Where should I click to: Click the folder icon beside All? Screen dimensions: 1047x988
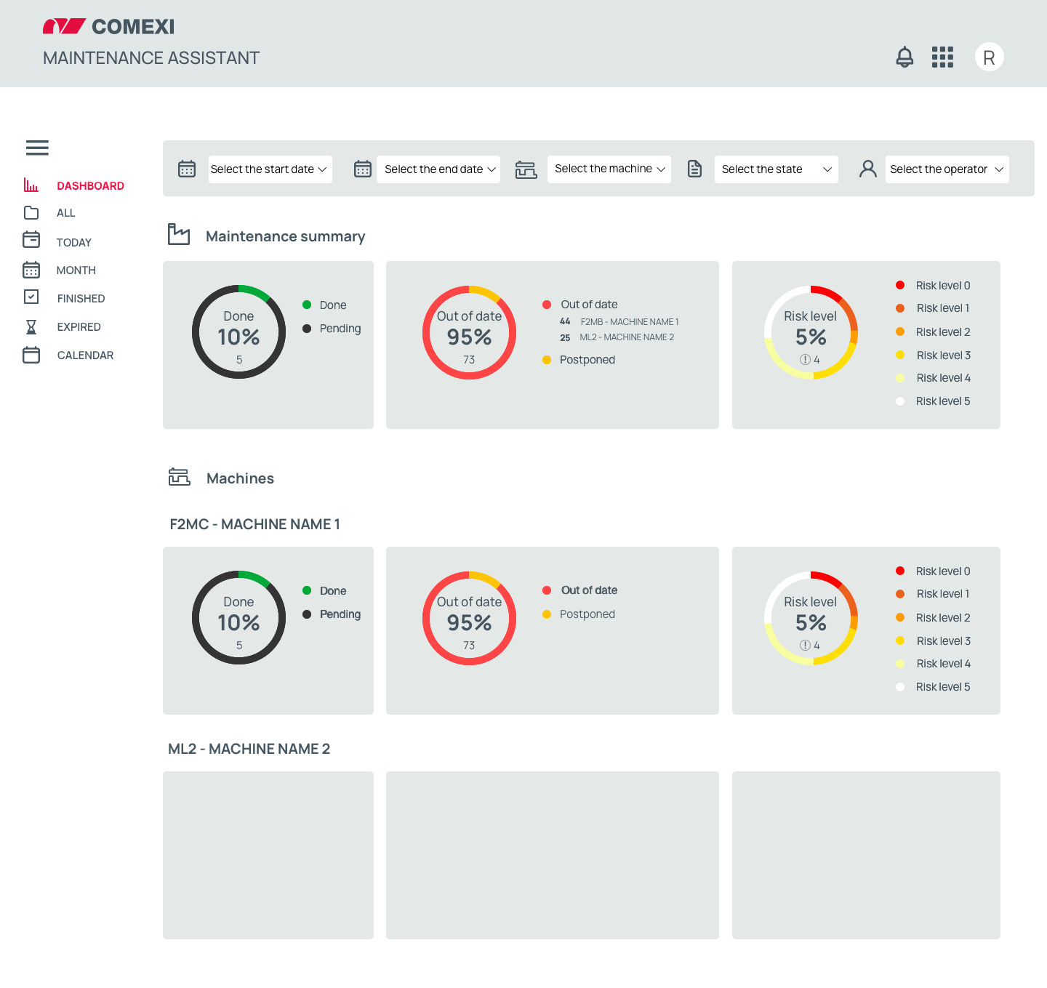point(31,212)
